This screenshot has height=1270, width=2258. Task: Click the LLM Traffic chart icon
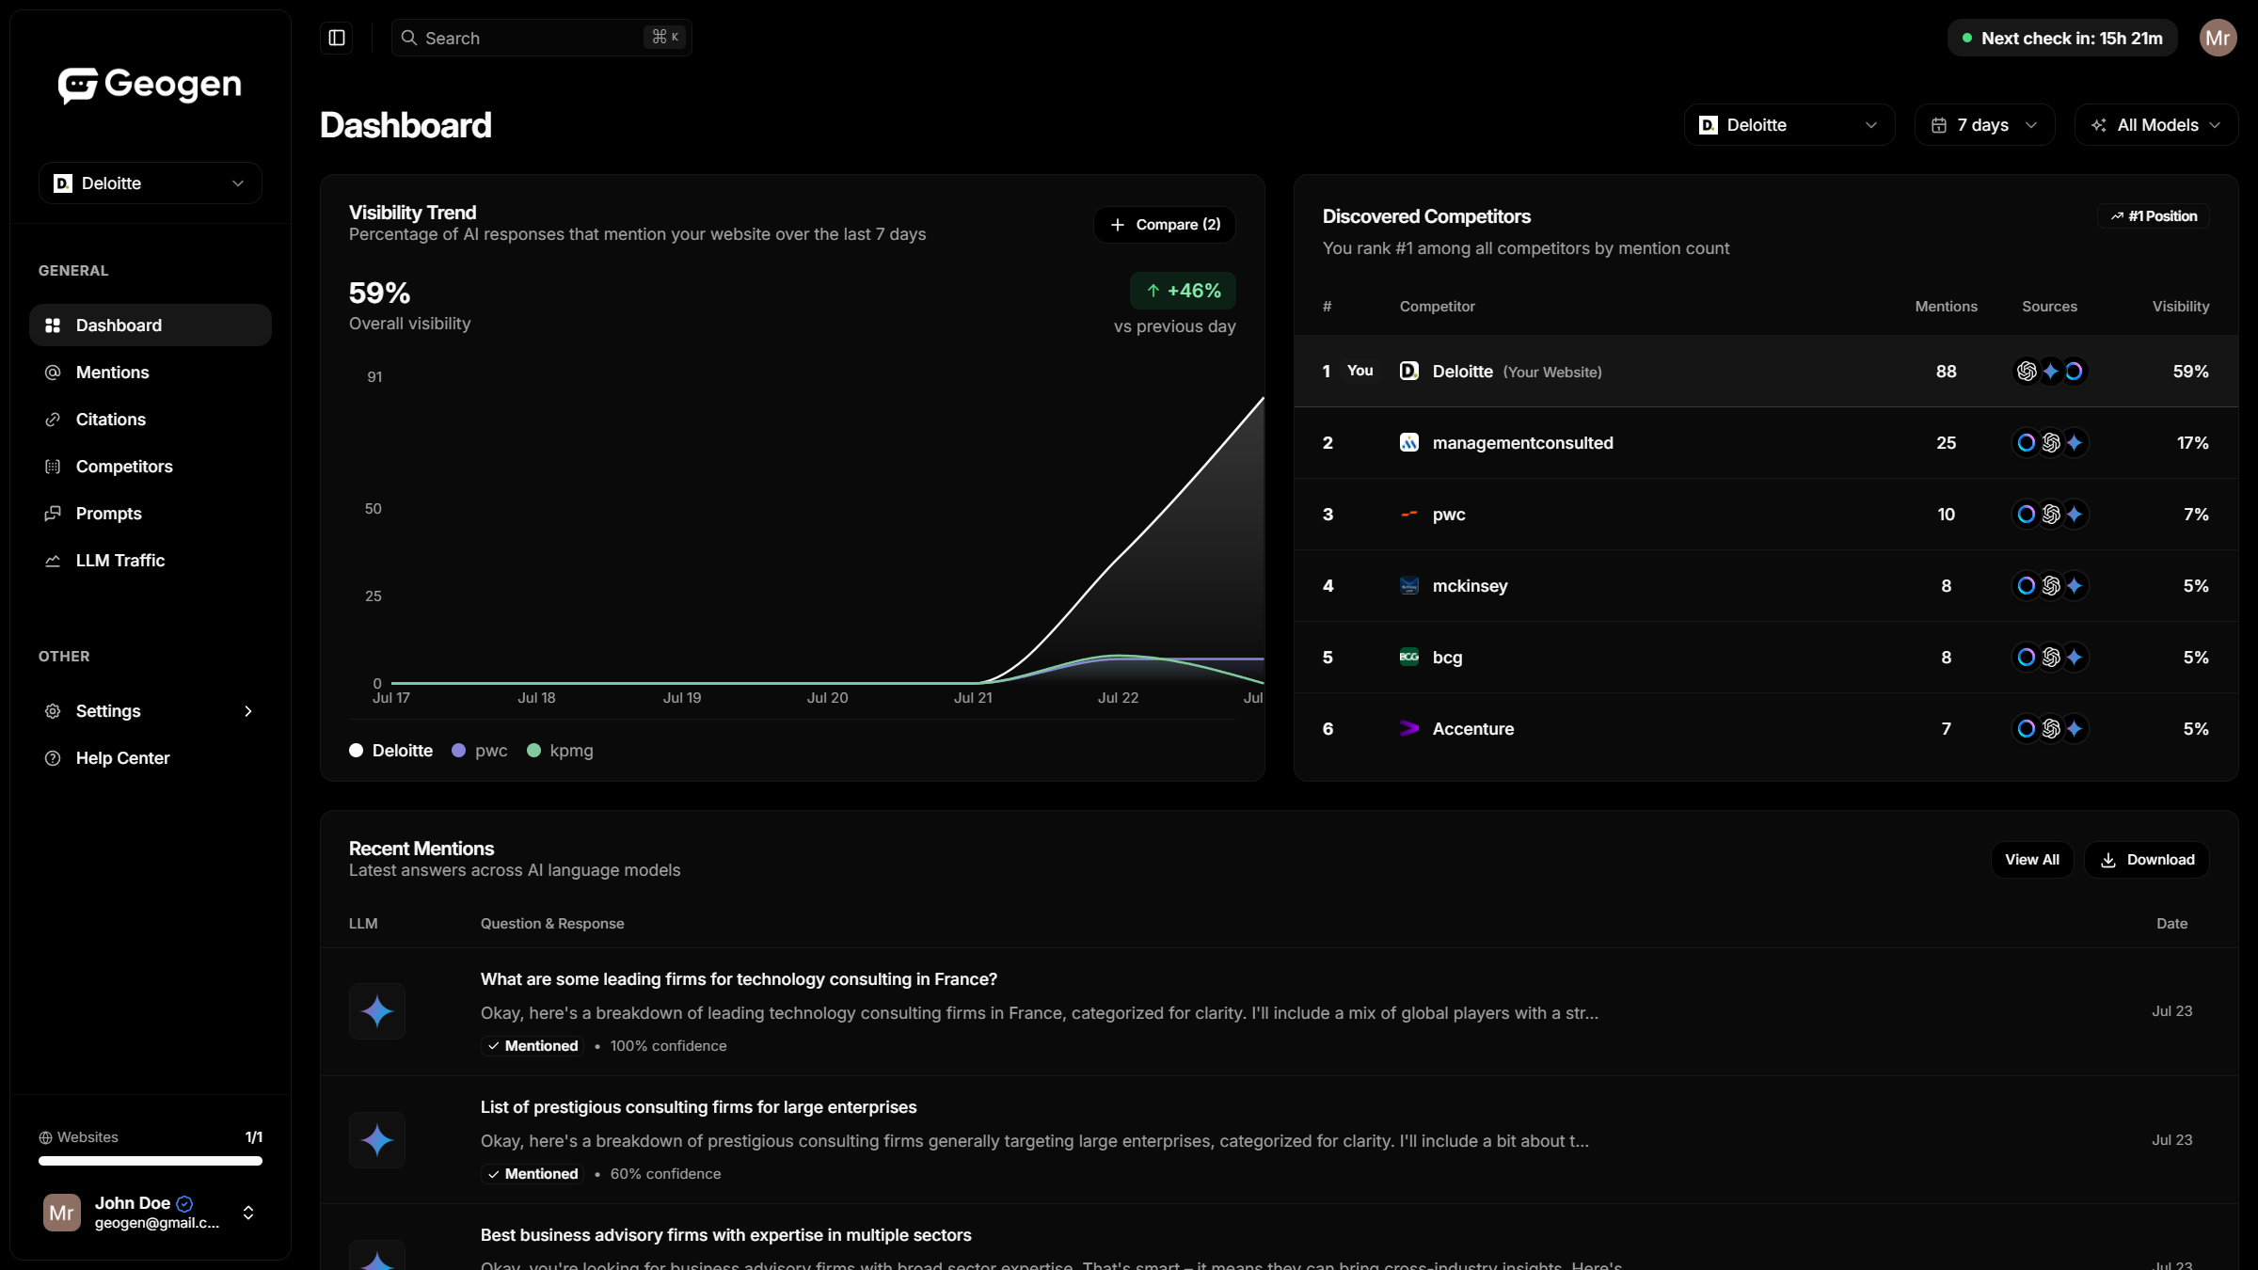(53, 561)
